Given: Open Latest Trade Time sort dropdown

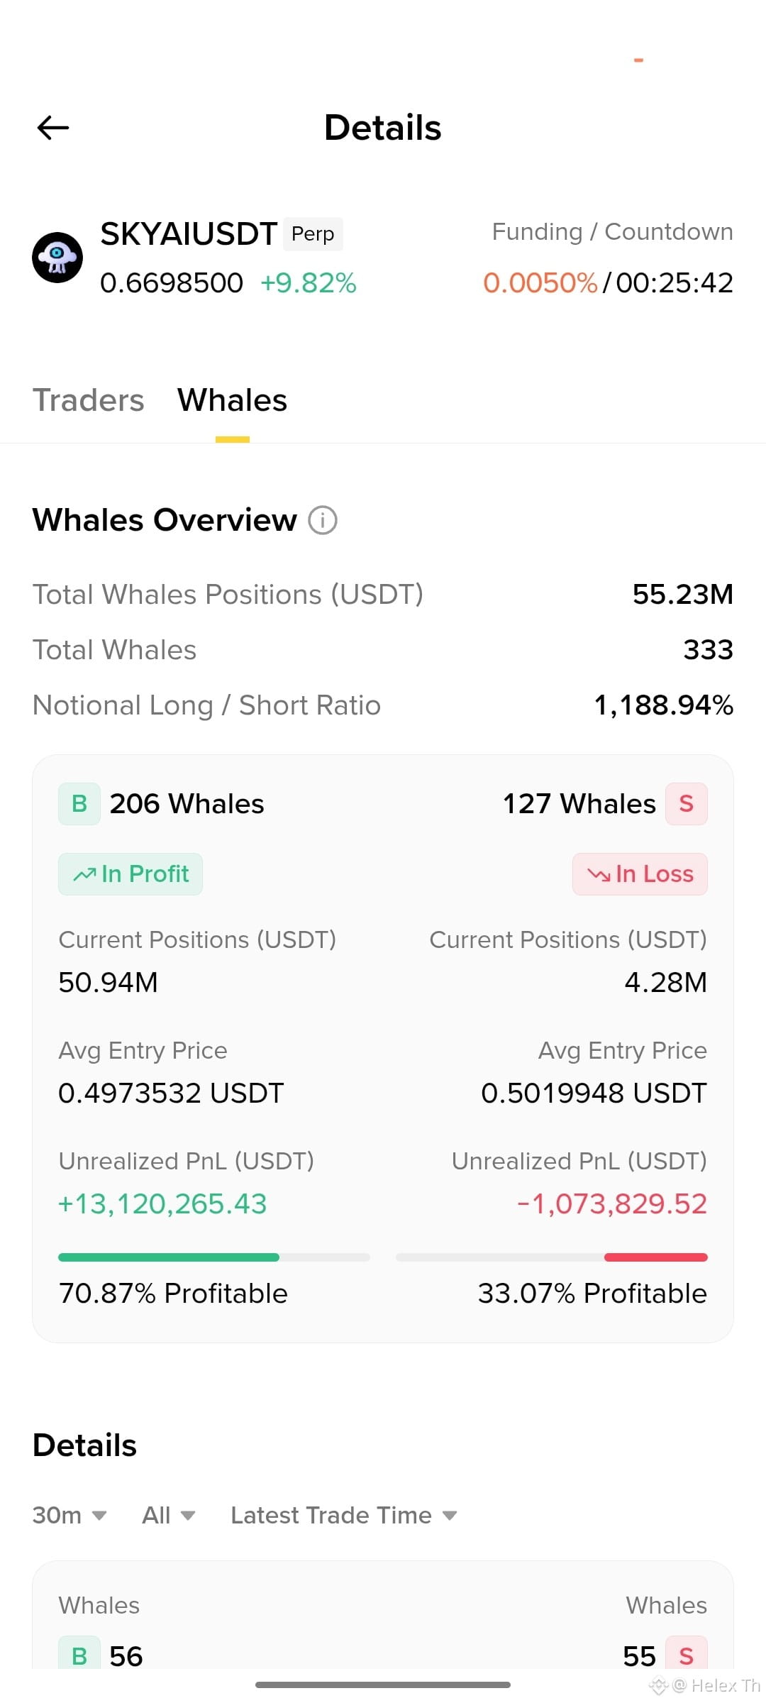Looking at the screenshot, I should tap(344, 1515).
